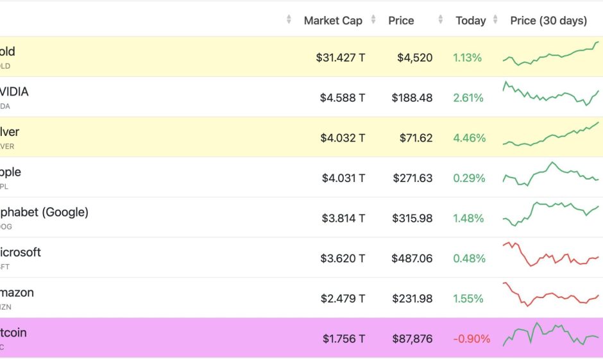Click the Price column header text
Viewport: 603px width, 359px height.
click(x=401, y=21)
